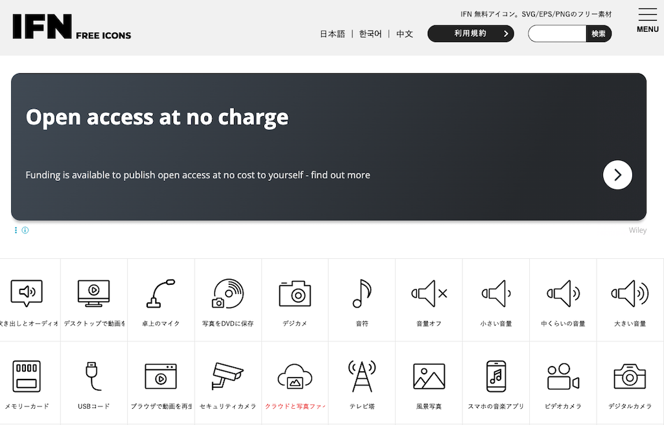Select the cloud and photo file icon
The image size is (664, 425).
(x=295, y=376)
